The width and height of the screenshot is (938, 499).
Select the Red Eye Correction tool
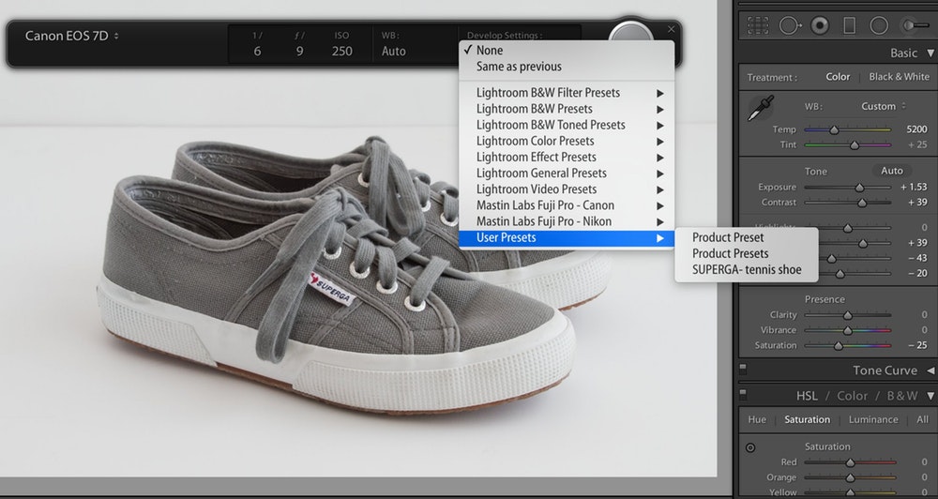[x=820, y=25]
